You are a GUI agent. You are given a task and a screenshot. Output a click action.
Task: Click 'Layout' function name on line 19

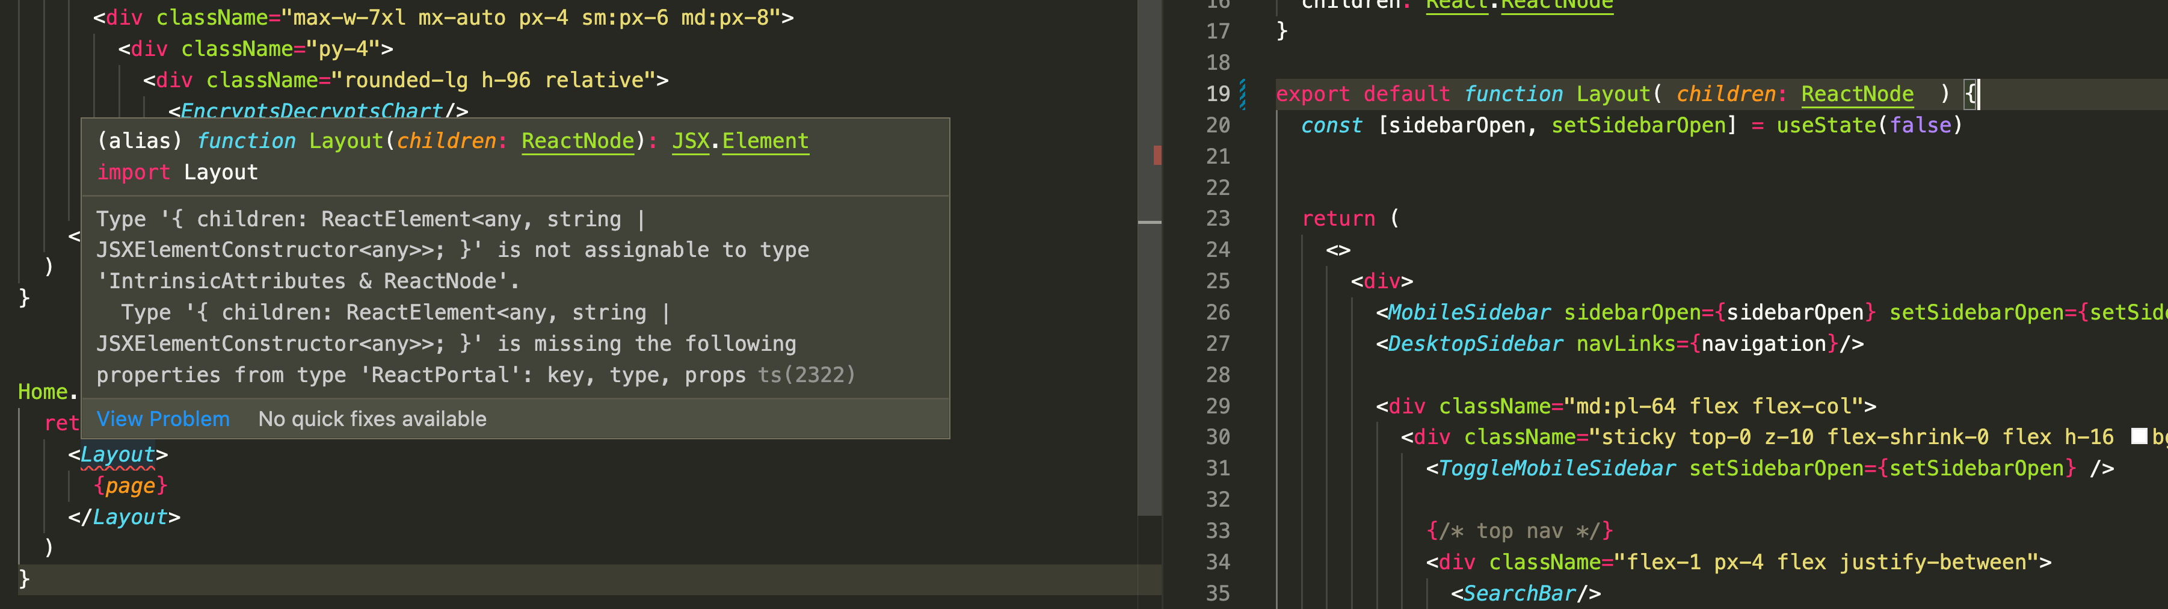(x=1613, y=93)
